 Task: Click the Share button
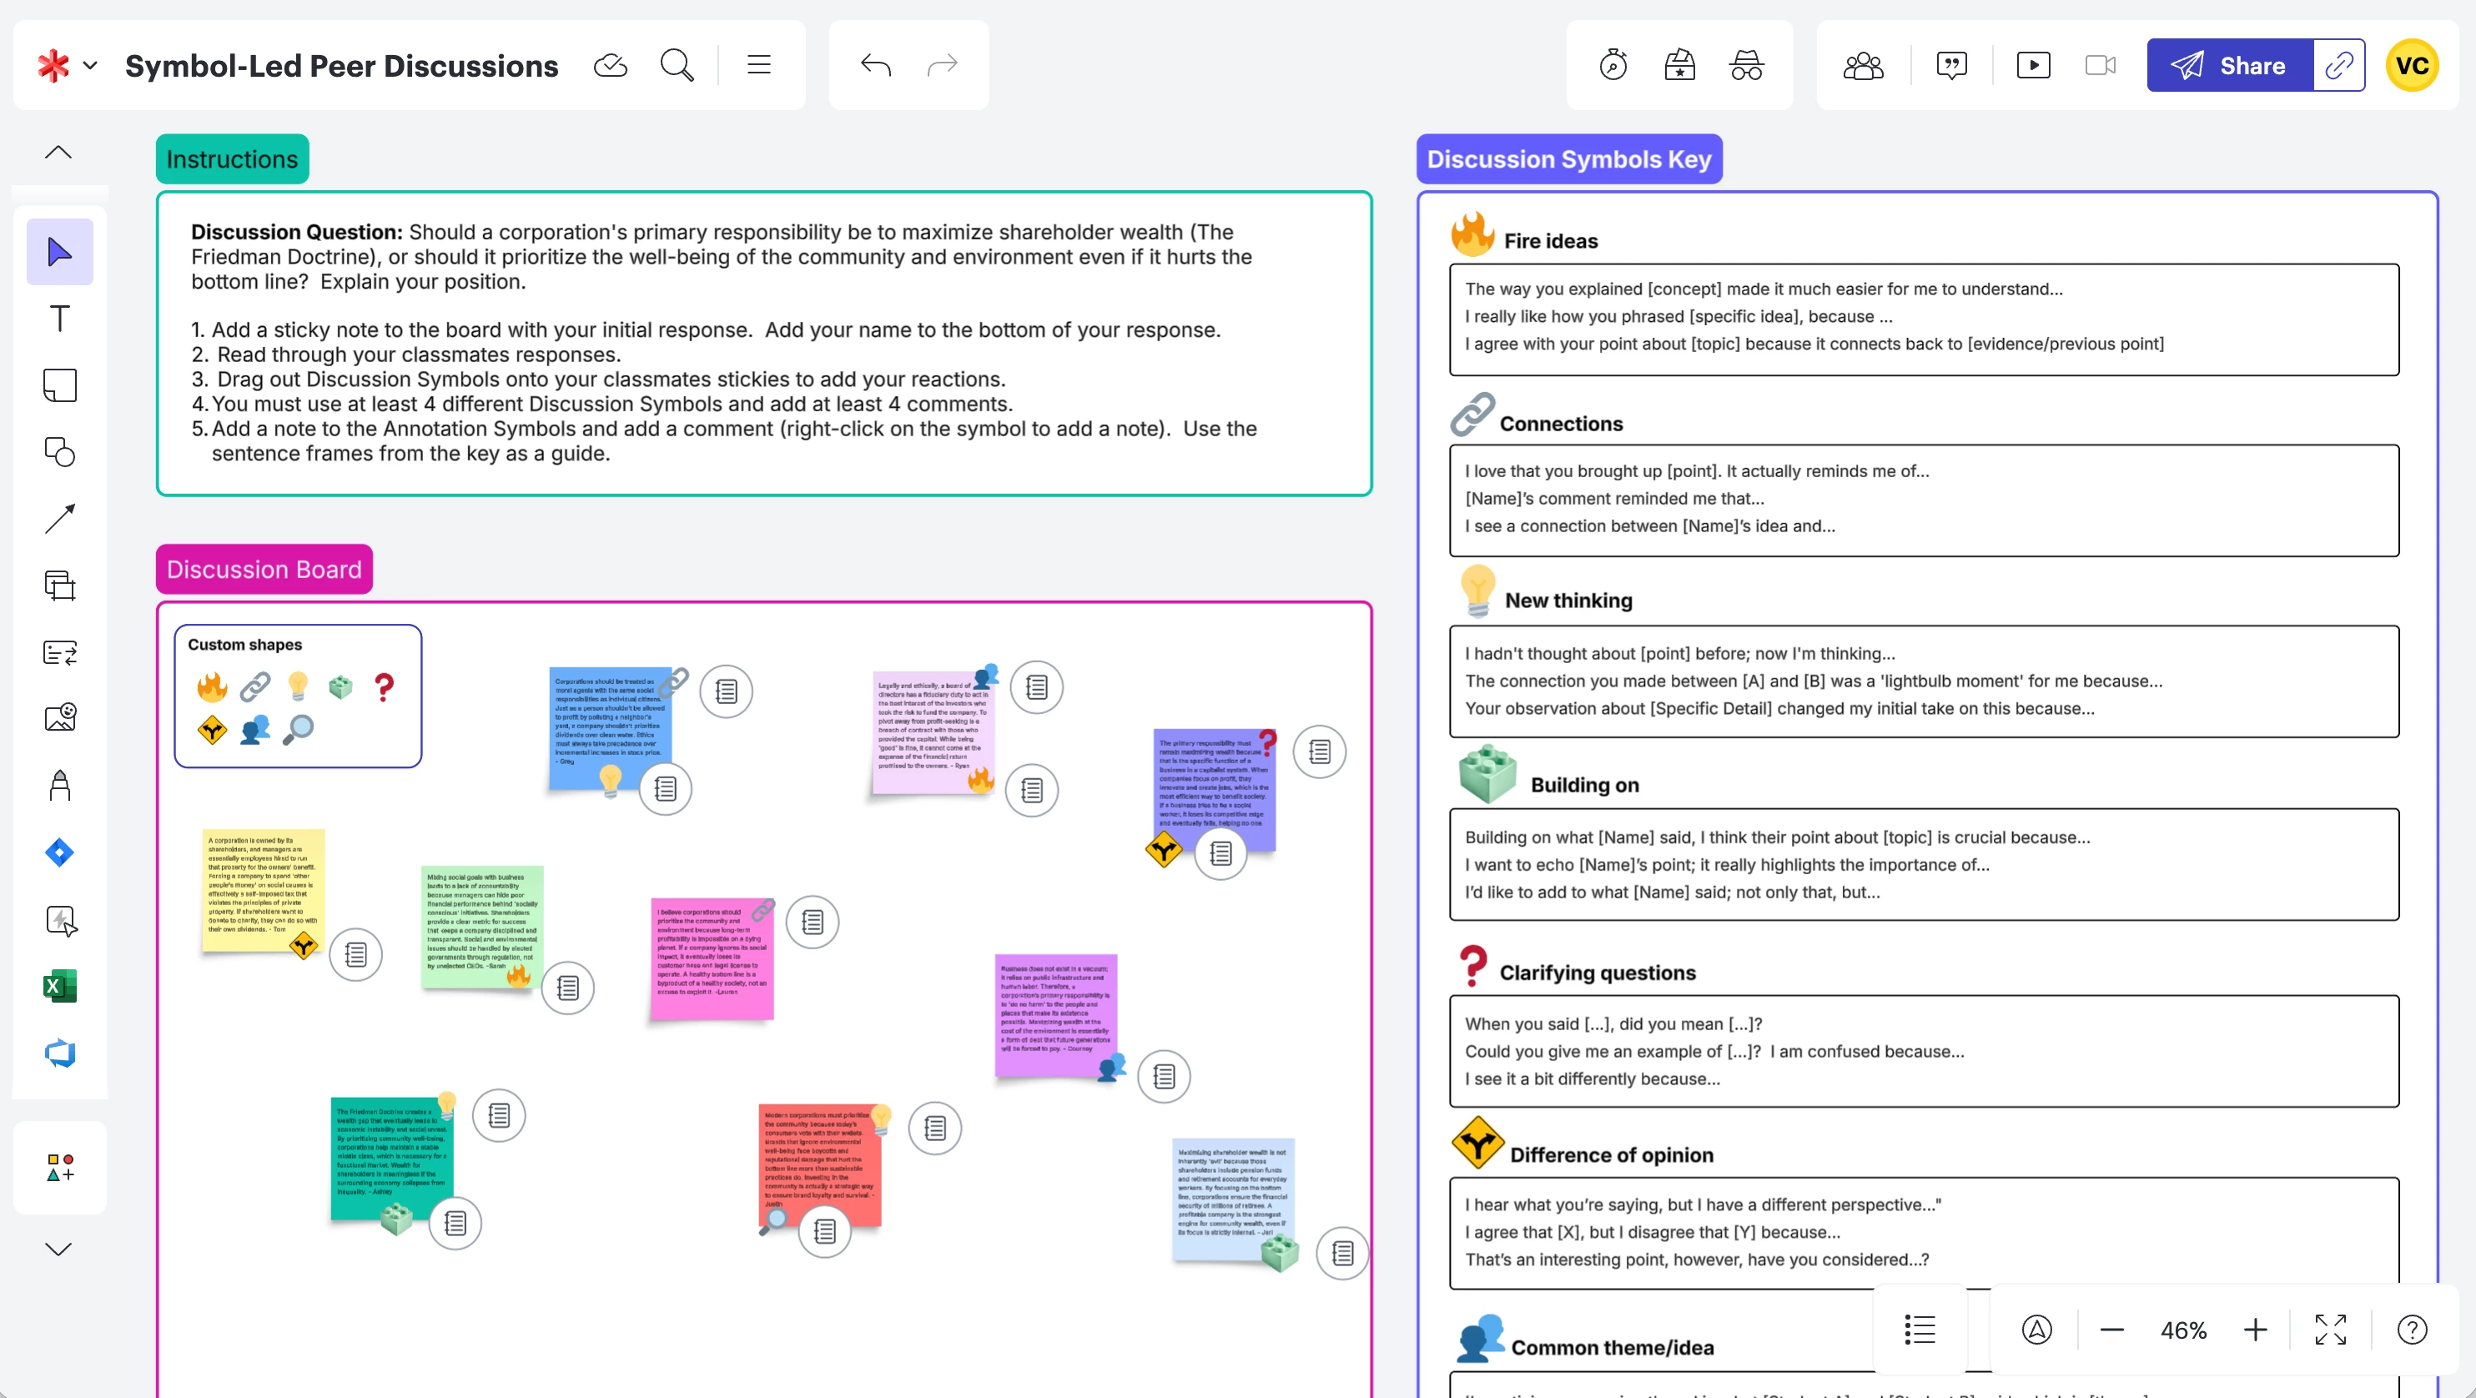[2229, 65]
